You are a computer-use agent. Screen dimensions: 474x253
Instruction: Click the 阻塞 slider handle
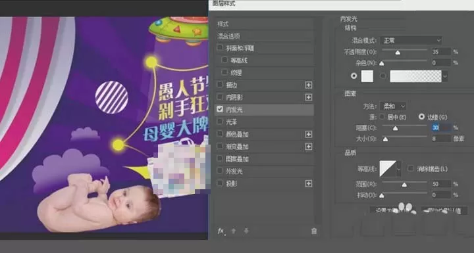click(x=395, y=129)
